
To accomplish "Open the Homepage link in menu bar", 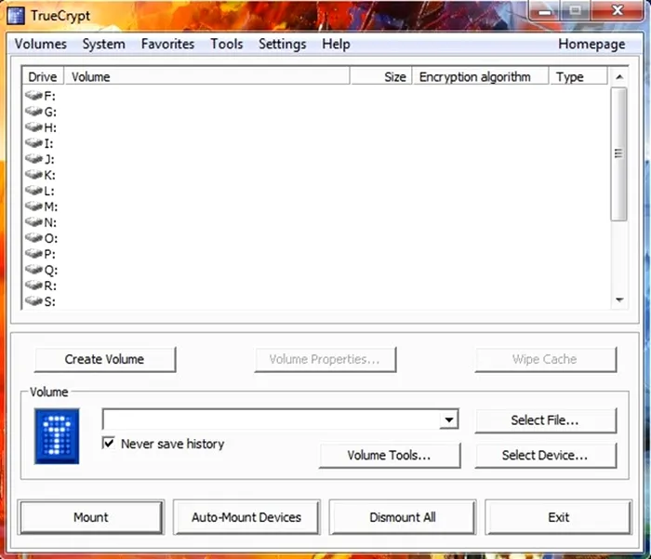I will (591, 44).
